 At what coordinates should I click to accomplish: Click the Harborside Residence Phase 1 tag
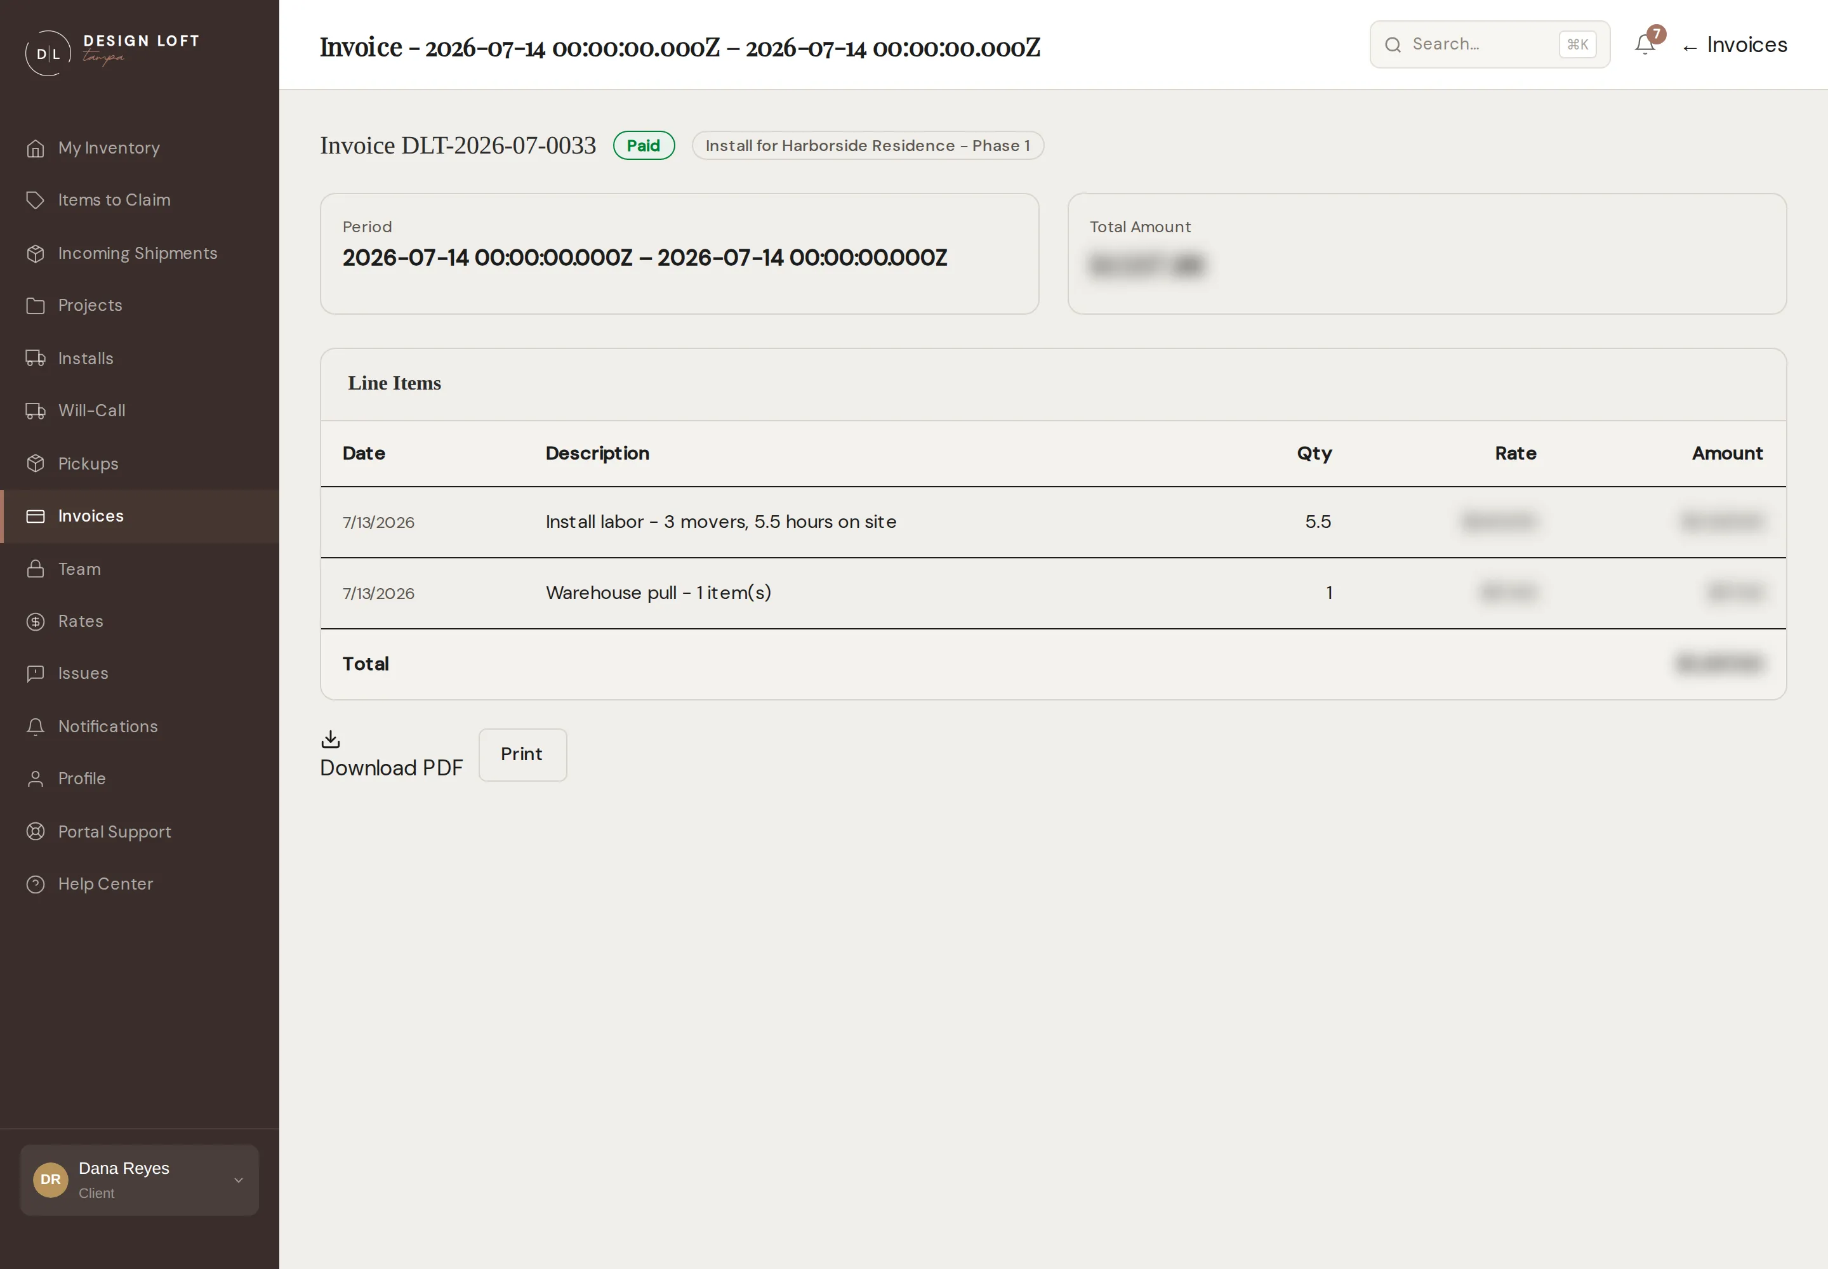(868, 145)
